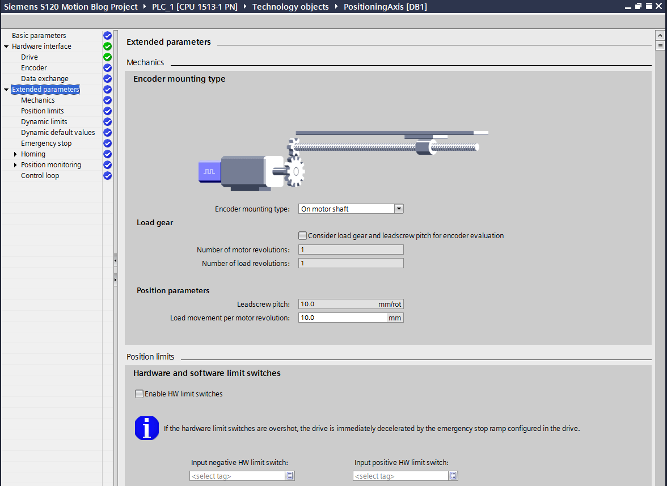
Task: Click Technology objects in title breadcrumb
Action: [290, 7]
